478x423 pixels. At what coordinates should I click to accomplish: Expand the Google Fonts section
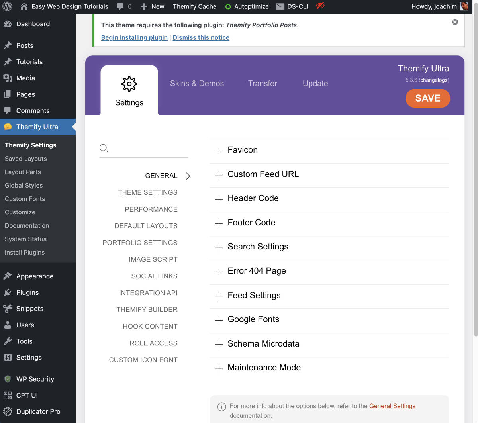pos(329,320)
